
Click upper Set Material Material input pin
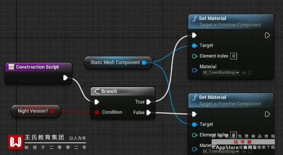pos(194,70)
